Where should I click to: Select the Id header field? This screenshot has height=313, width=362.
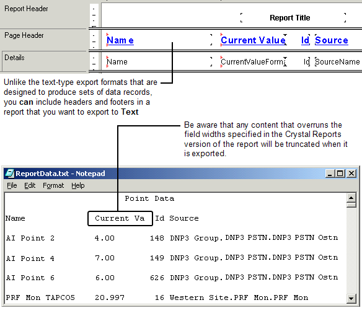[305, 40]
